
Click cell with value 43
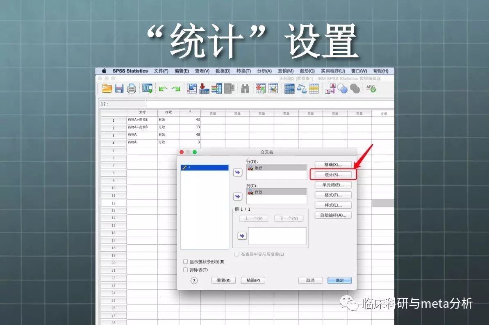pos(190,120)
